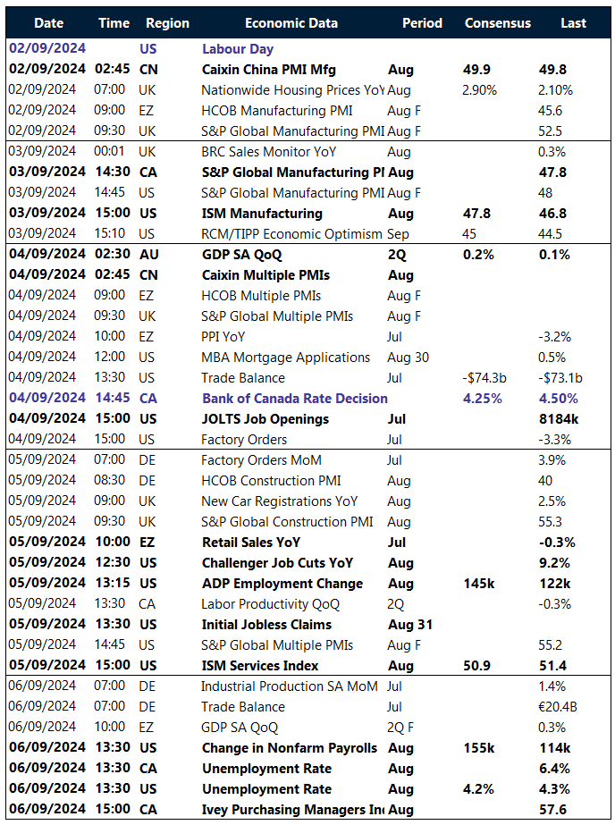Click the Last column header
615x825 pixels.
point(573,23)
